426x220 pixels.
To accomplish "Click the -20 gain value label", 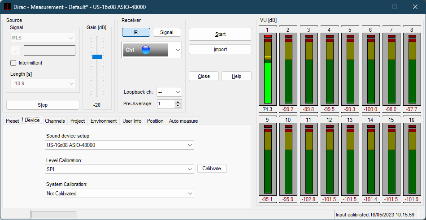I will 97,105.
